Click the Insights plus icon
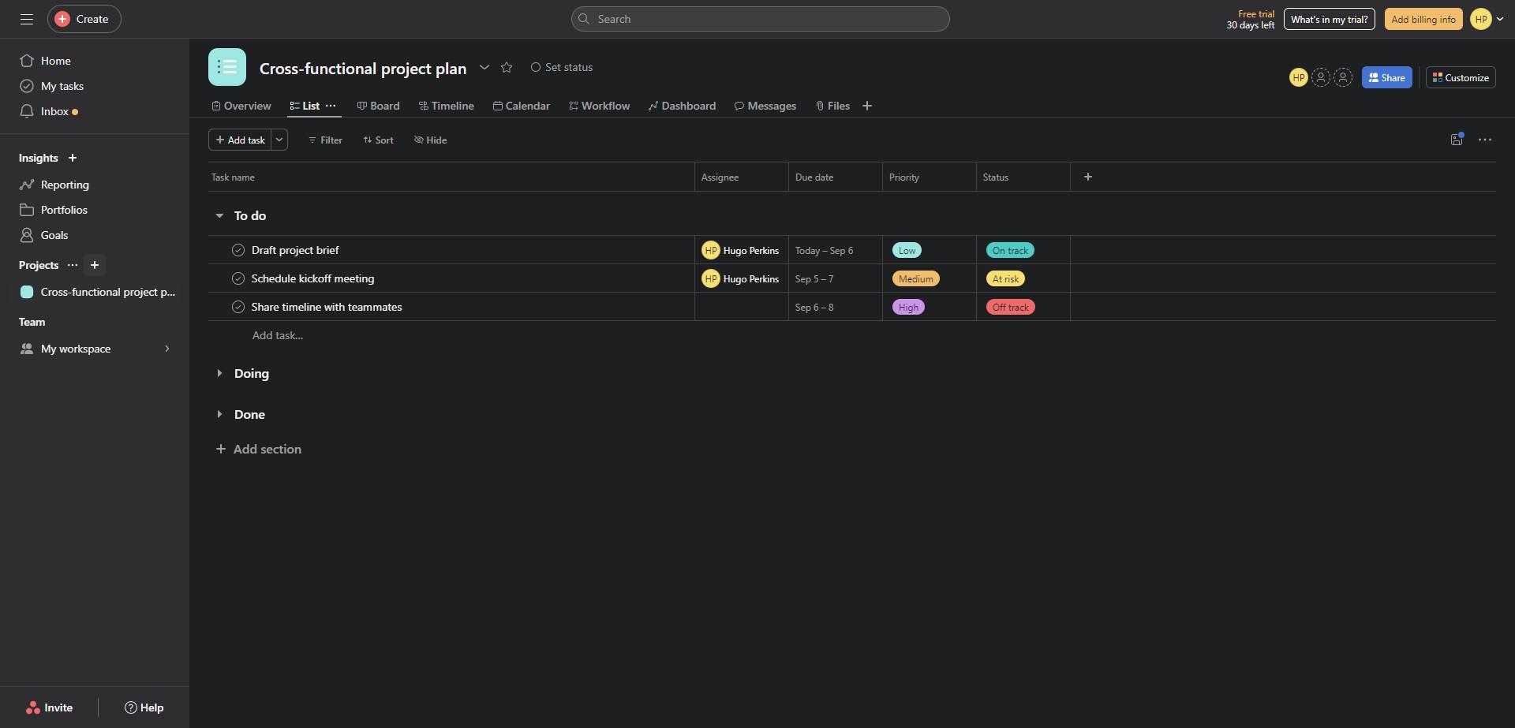Screen dimensions: 1515x728 click(x=73, y=158)
